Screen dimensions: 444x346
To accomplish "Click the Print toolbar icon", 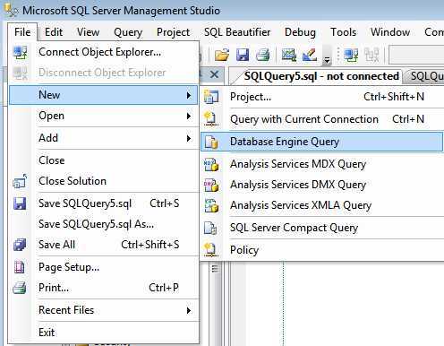I will 263,55.
